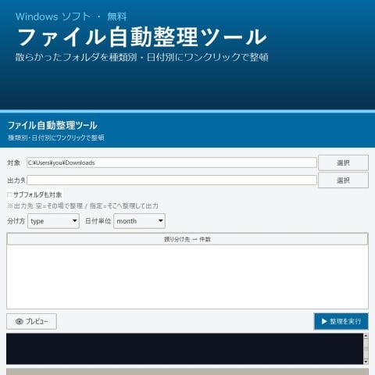Click the Windows ソフト・無料 label

tap(71, 16)
